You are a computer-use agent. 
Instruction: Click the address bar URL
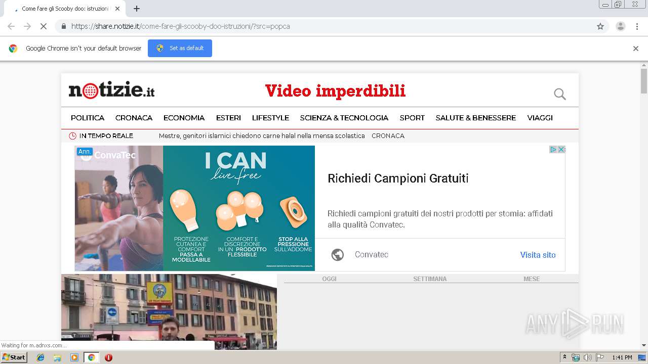(x=181, y=26)
